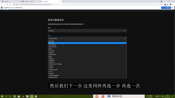Viewport: 175px width, 98px height.
Task: Open the Chrome taskbar icon
Action: pos(32,96)
